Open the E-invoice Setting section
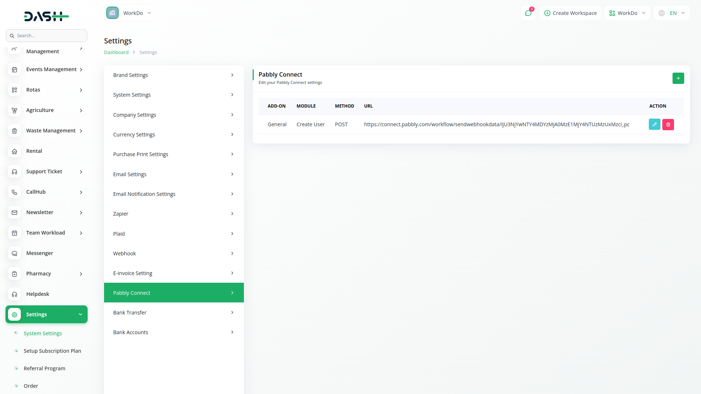Viewport: 701px width, 394px height. (x=174, y=273)
